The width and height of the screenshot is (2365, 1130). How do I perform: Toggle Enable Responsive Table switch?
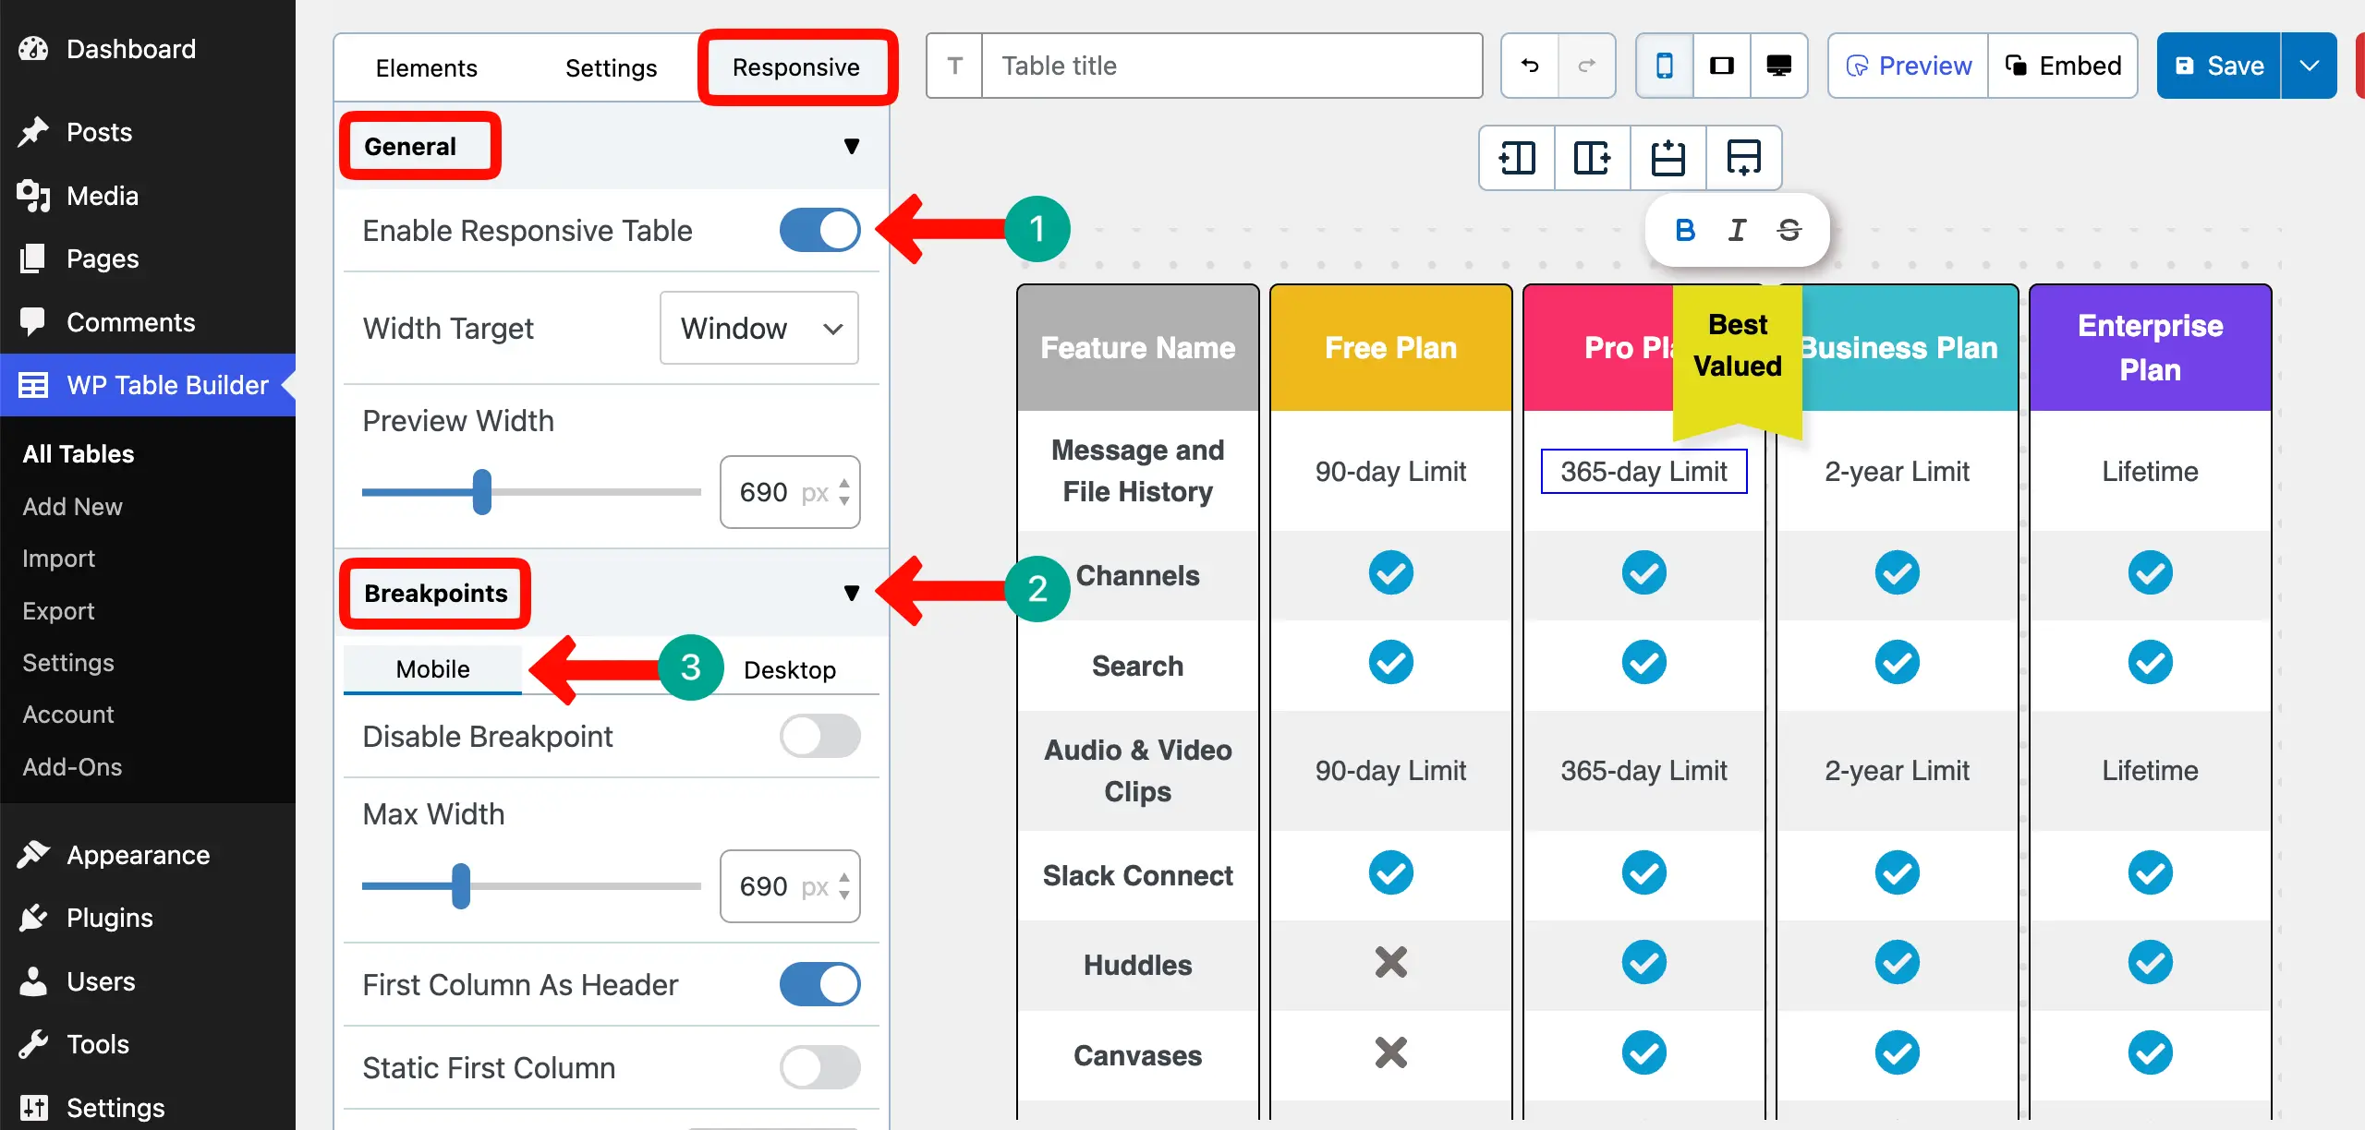click(819, 231)
